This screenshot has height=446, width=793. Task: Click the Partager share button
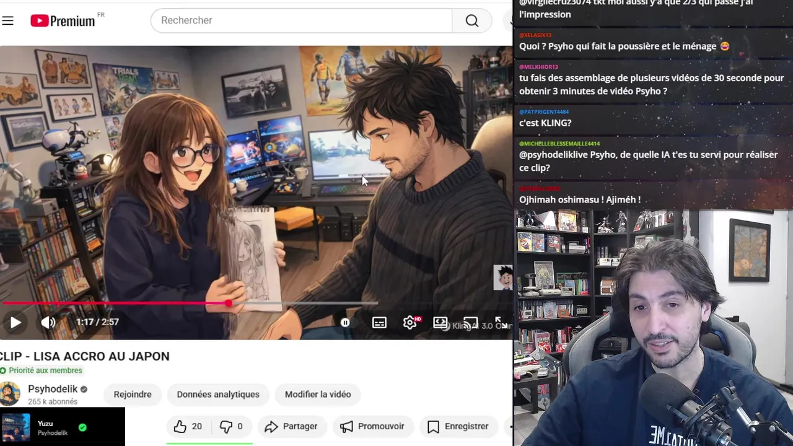click(291, 426)
